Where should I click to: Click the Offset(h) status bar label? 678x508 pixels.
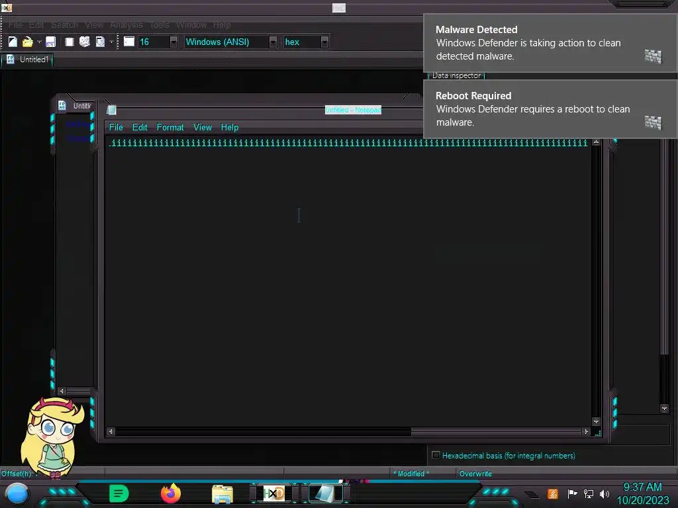[17, 474]
